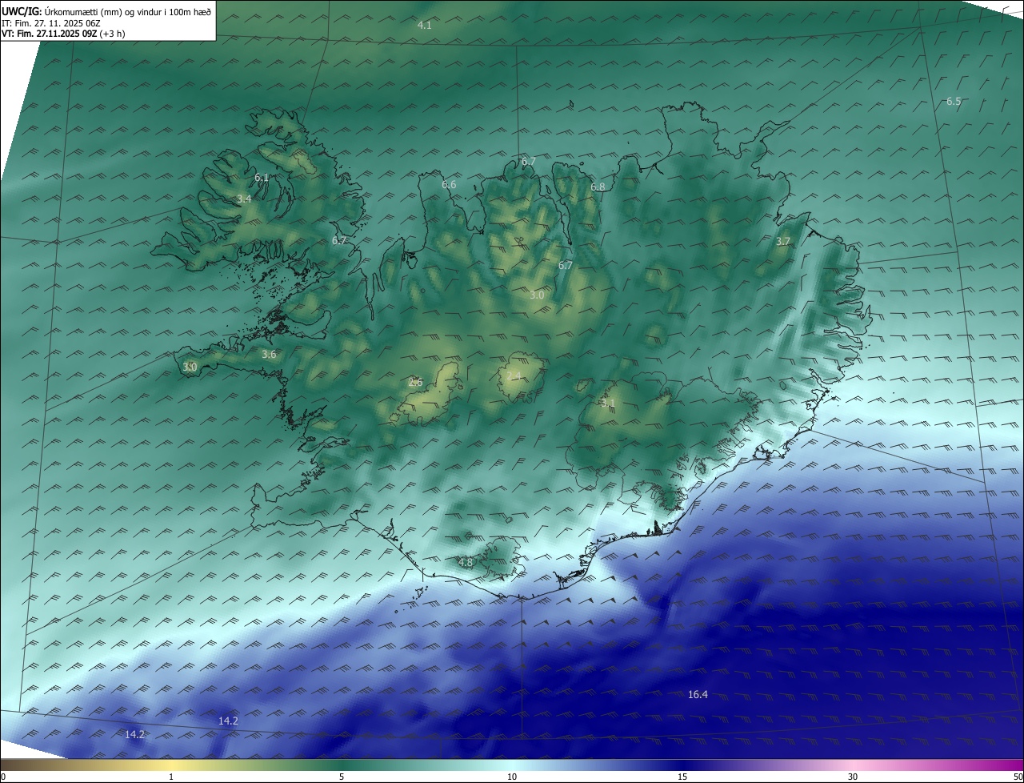
Task: Click the 4.8 value near the south coast
Action: [x=465, y=563]
